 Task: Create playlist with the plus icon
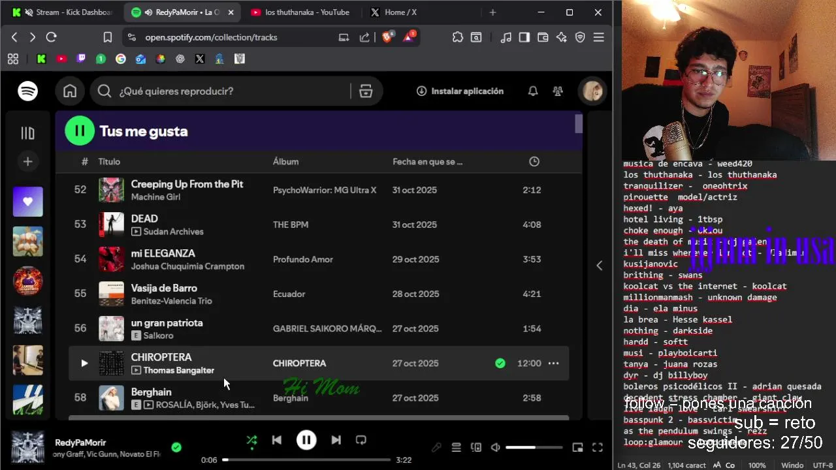27,161
